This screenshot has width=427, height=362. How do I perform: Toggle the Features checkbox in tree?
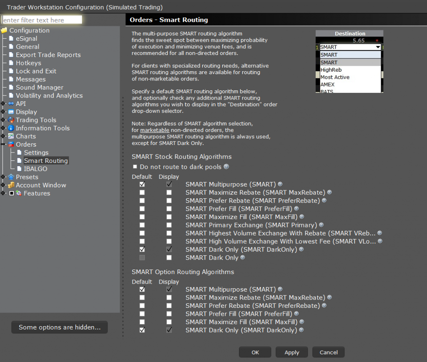(x=11, y=193)
